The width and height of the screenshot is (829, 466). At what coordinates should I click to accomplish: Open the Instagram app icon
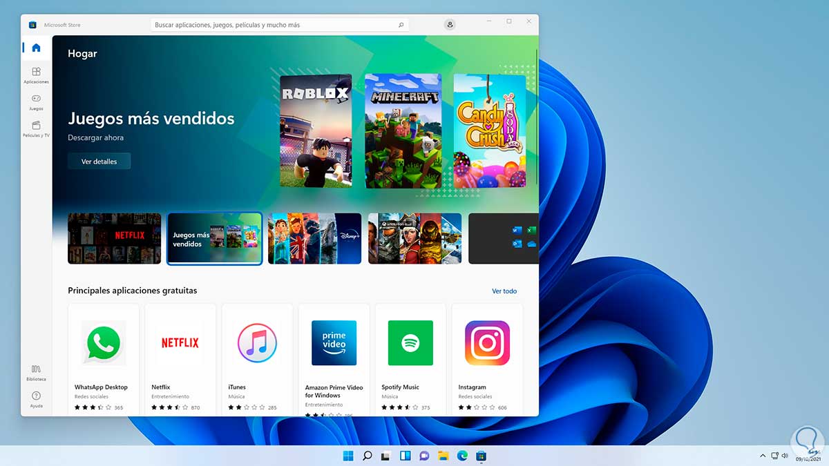point(487,342)
